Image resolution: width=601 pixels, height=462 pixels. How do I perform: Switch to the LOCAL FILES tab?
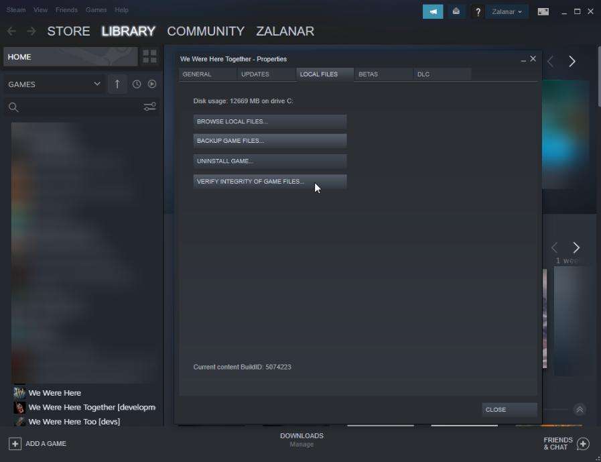[x=325, y=74]
